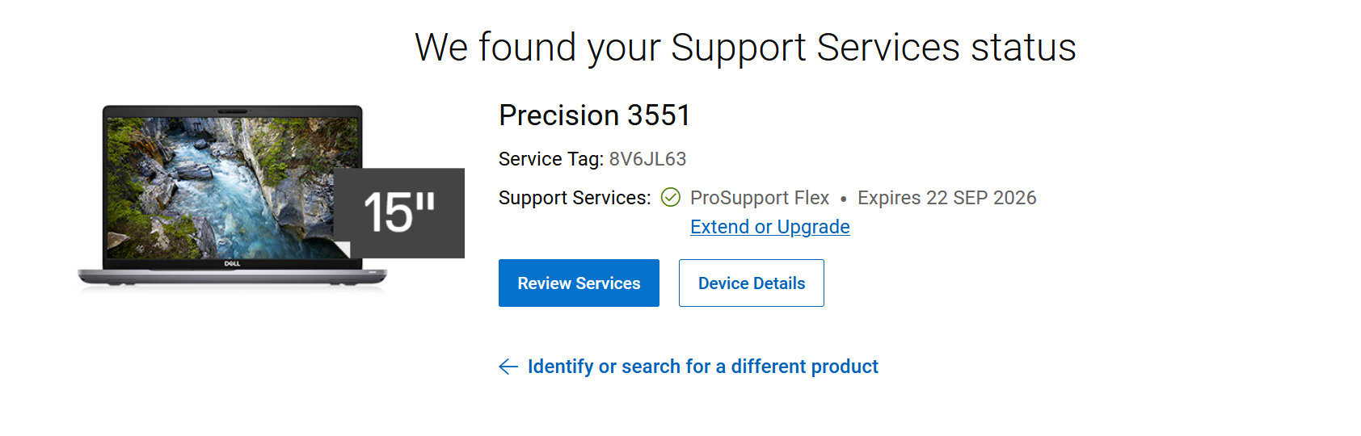1361x436 pixels.
Task: Click the ProSupport Flex plan name
Action: [760, 198]
